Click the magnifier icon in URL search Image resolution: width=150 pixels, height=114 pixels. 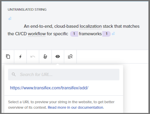pos(14,75)
